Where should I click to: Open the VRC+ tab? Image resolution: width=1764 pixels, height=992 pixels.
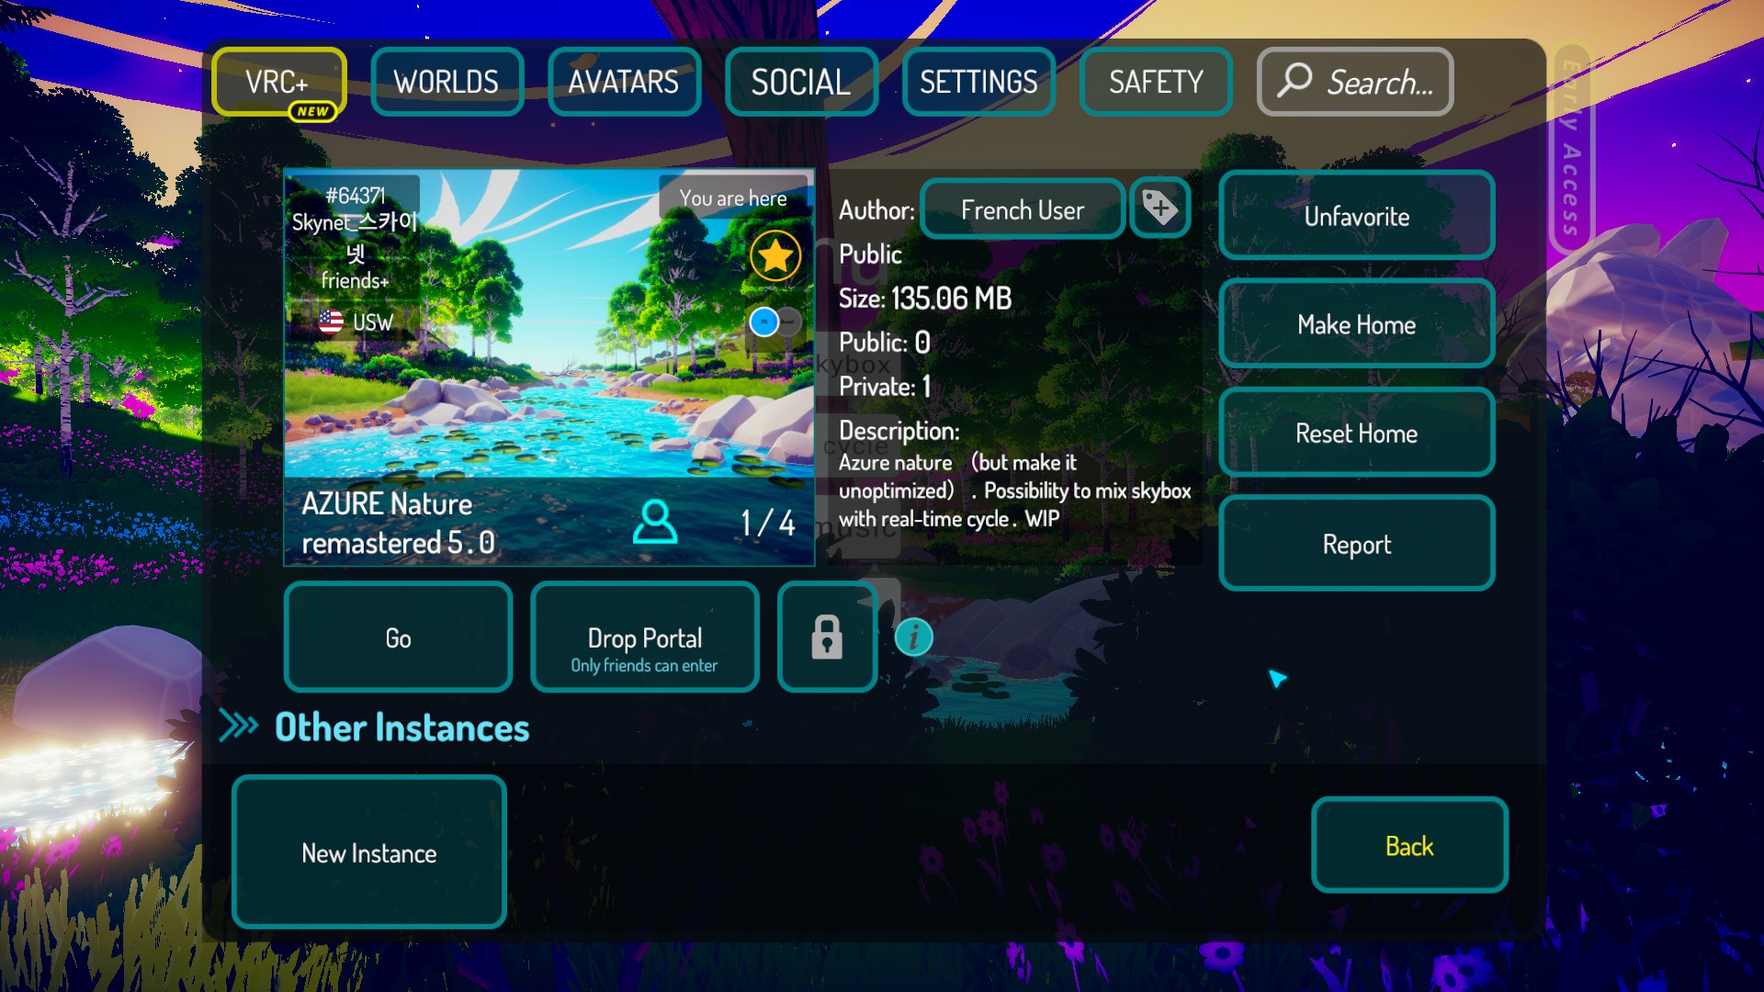point(277,82)
